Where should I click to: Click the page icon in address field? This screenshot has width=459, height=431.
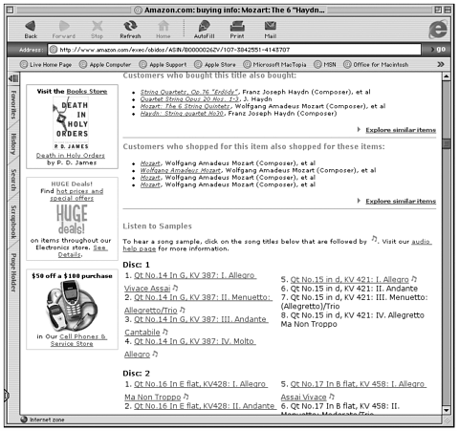(54, 50)
